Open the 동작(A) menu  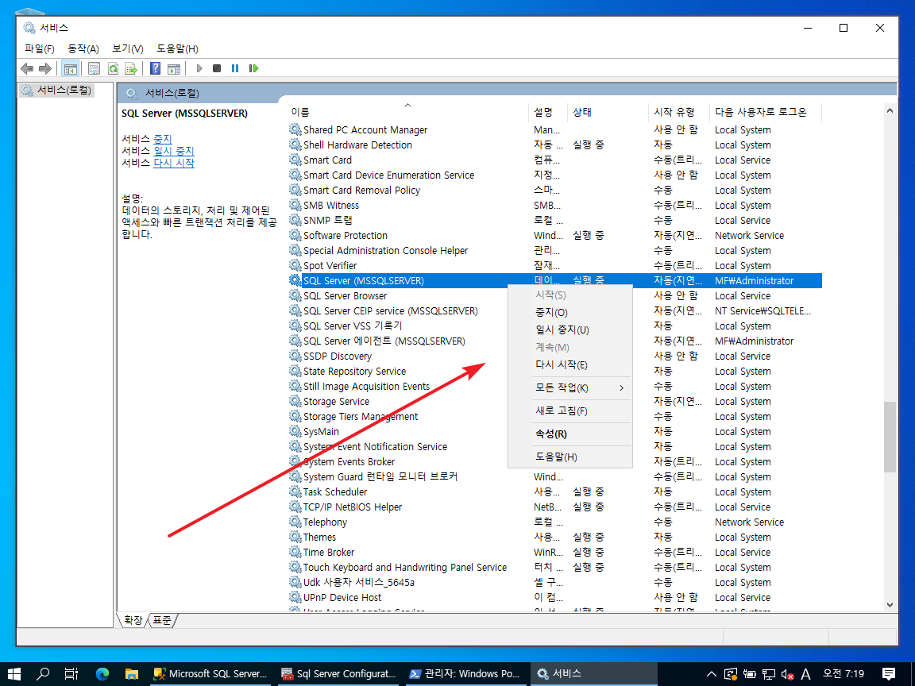(83, 49)
